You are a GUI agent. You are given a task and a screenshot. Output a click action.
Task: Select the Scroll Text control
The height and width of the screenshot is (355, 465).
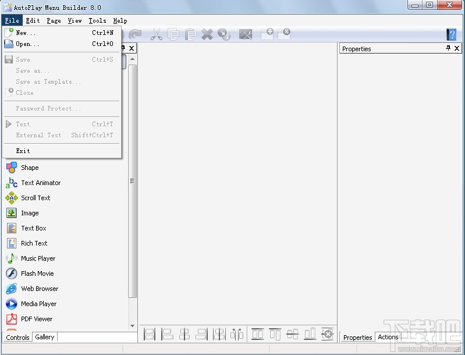click(x=28, y=198)
